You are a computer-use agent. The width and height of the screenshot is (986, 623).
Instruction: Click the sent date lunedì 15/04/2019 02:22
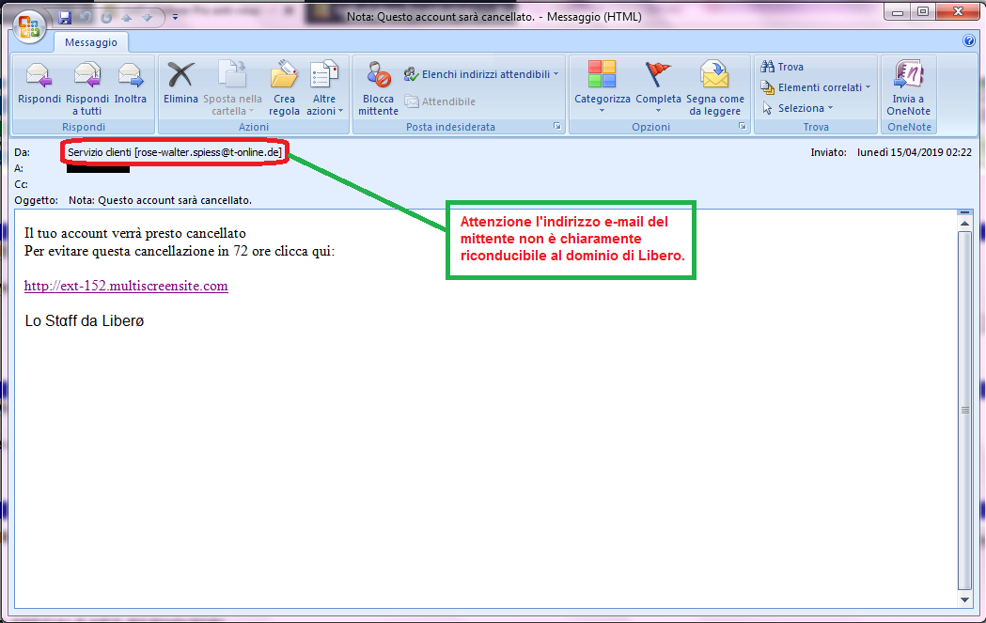pos(915,152)
